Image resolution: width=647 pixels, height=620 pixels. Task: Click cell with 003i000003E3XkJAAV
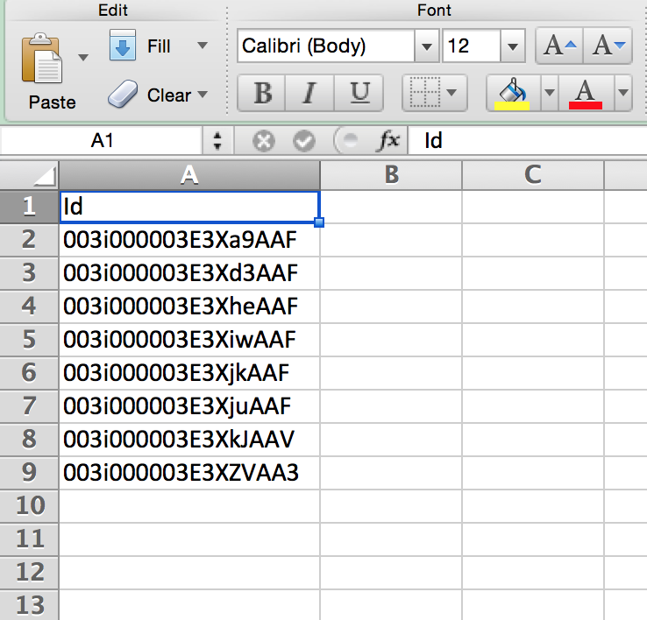(189, 440)
